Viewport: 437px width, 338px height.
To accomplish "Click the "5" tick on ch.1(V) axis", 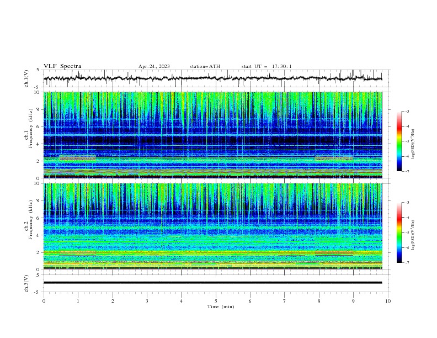I will click(39, 70).
